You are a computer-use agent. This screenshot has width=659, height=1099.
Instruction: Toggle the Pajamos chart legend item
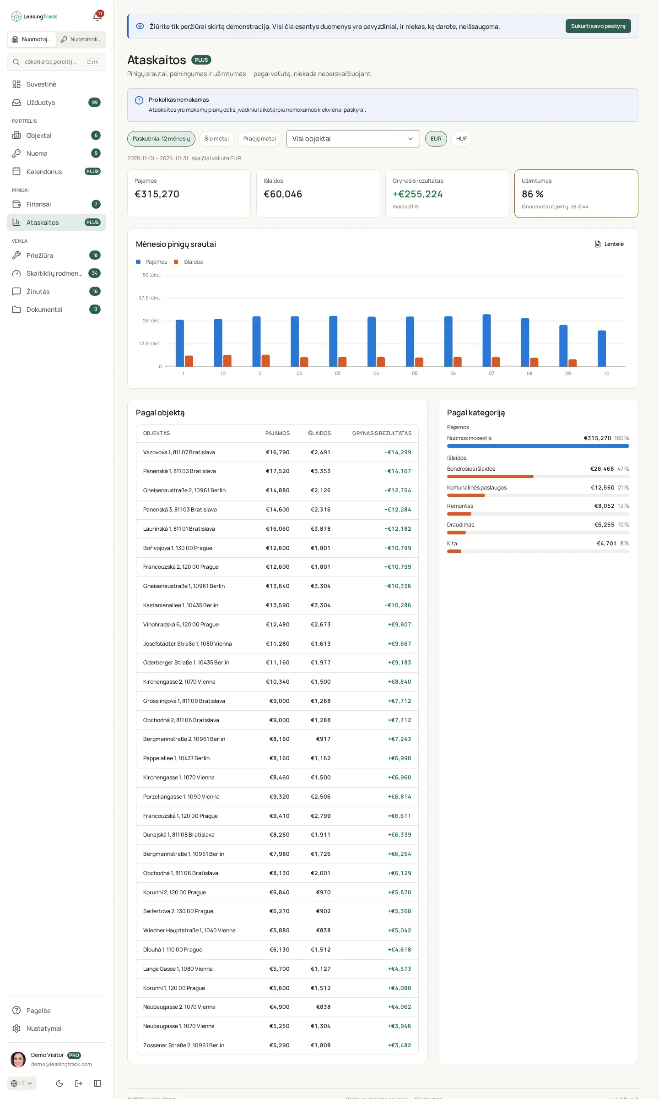coord(151,262)
